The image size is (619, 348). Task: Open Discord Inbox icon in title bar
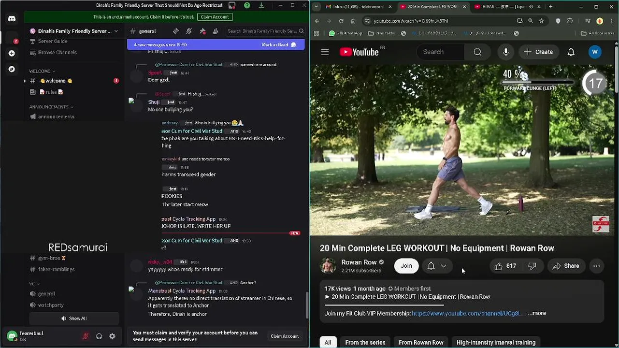point(232,5)
